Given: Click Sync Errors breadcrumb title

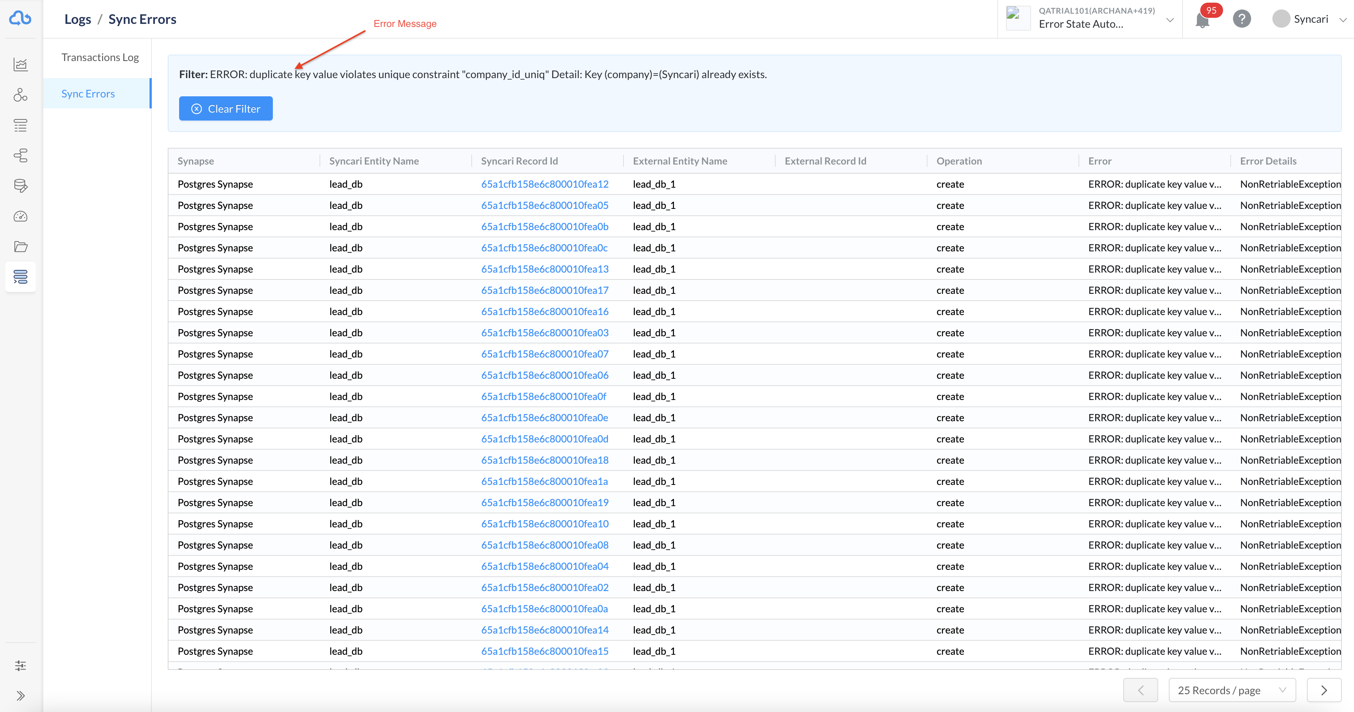Looking at the screenshot, I should (x=142, y=19).
